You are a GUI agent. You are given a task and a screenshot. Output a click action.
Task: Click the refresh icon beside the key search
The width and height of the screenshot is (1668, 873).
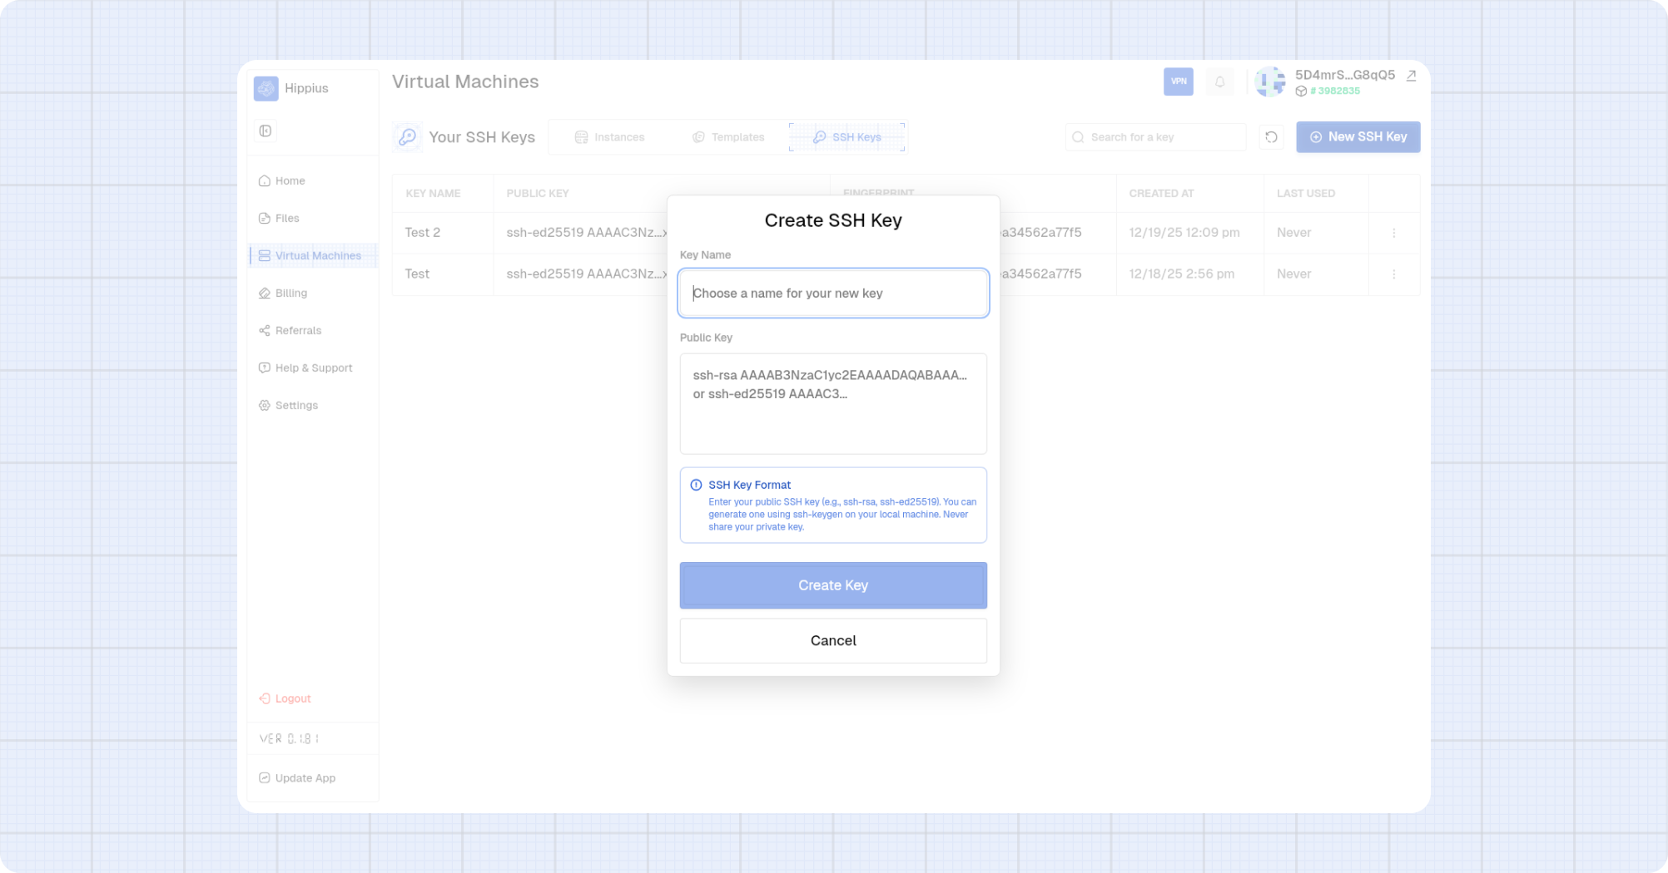point(1271,136)
